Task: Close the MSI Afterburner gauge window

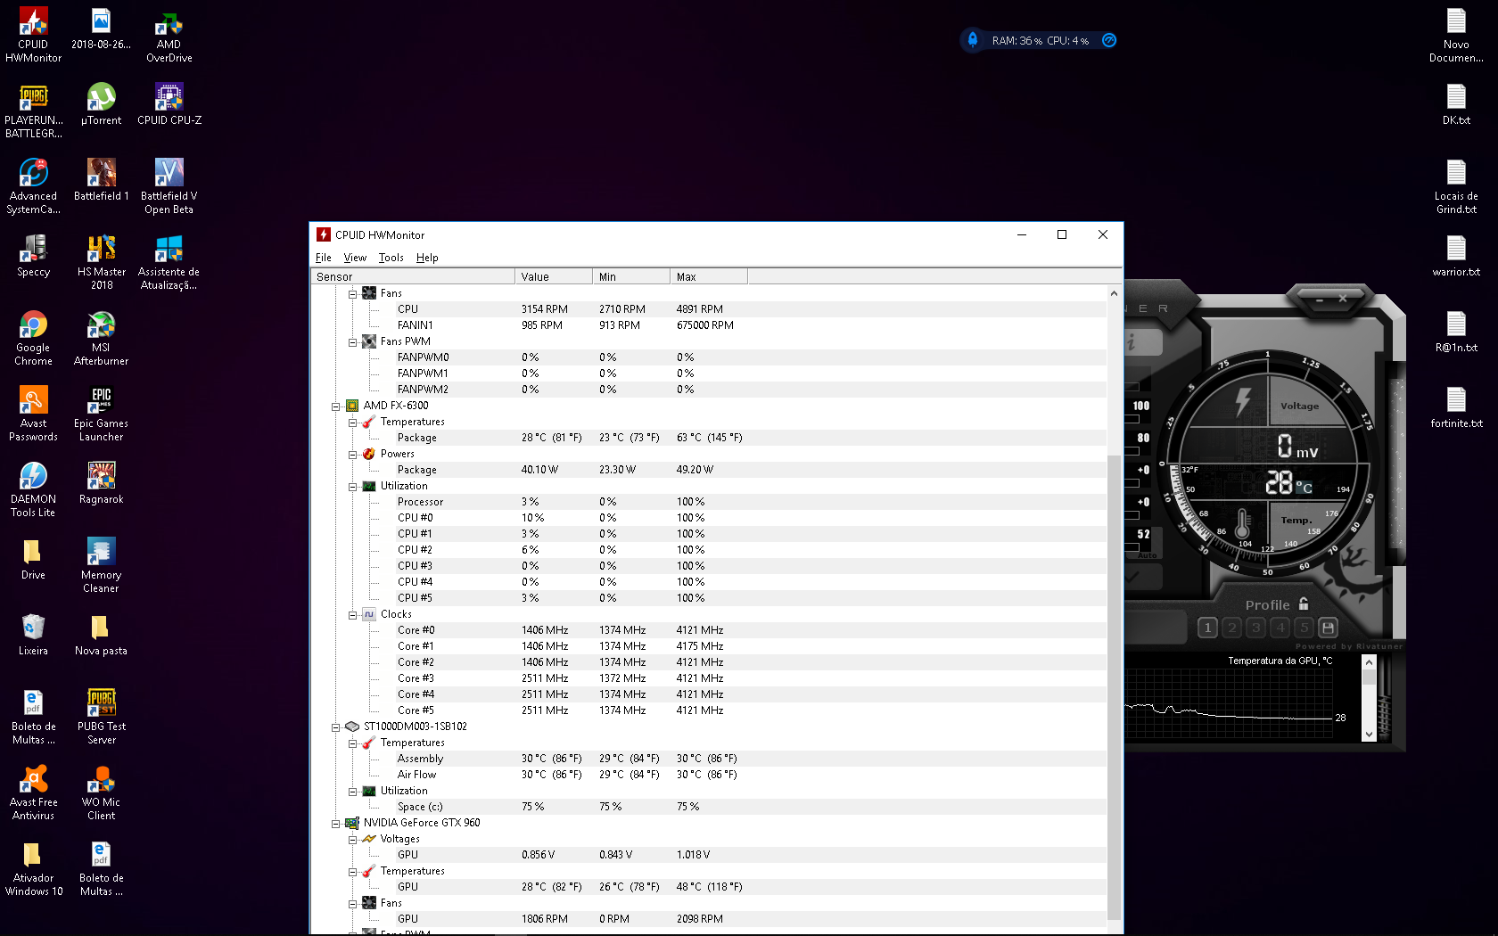Action: [x=1343, y=299]
